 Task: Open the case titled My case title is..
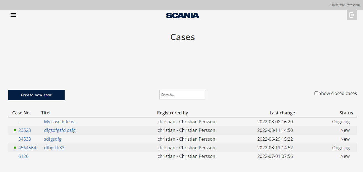click(x=60, y=122)
